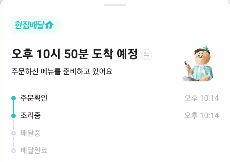Tap the chef character illustration
The image size is (230, 162).
(198, 64)
